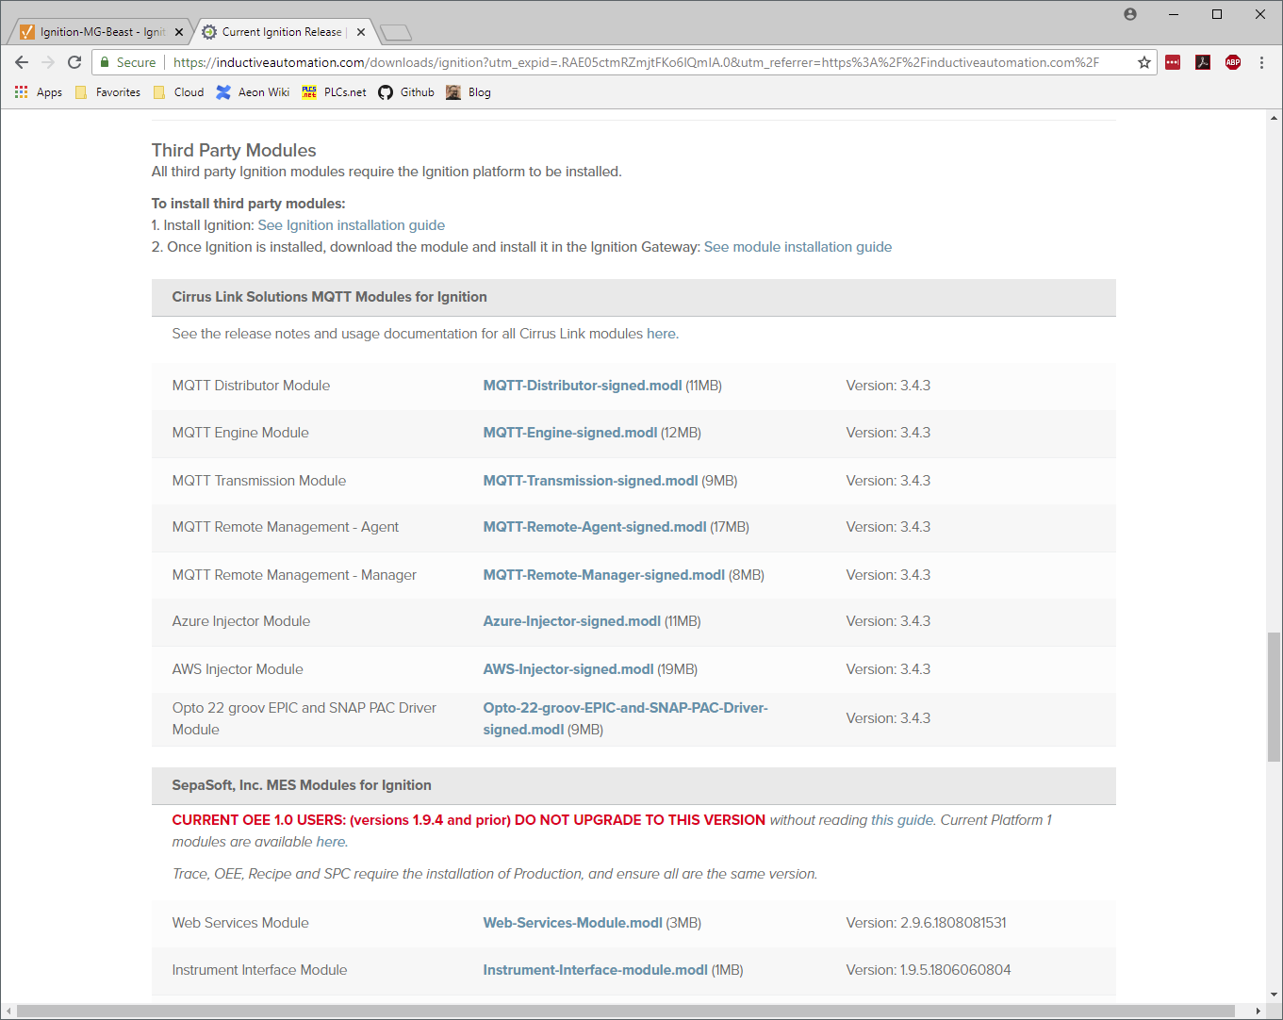Click the 'Version: 1.9.5.1806060804' text
Screen dimensions: 1283x1020
click(x=929, y=970)
